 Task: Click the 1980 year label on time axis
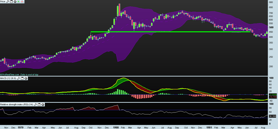pyautogui.click(x=116, y=127)
